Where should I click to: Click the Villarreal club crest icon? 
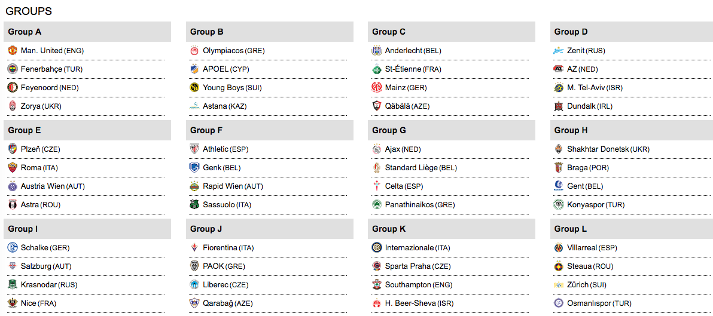pos(559,248)
